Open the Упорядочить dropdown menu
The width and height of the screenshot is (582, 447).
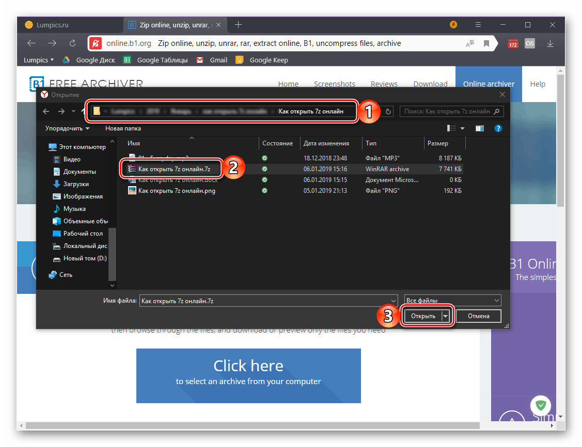pos(67,128)
